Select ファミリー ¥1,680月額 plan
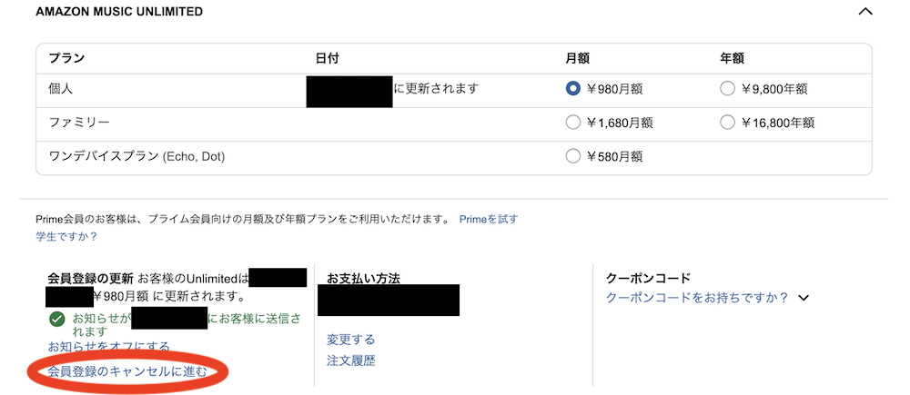Screen dimensions: 910x395 click(x=573, y=123)
